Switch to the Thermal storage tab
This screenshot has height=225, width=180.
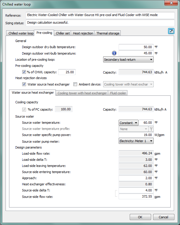(x=108, y=33)
